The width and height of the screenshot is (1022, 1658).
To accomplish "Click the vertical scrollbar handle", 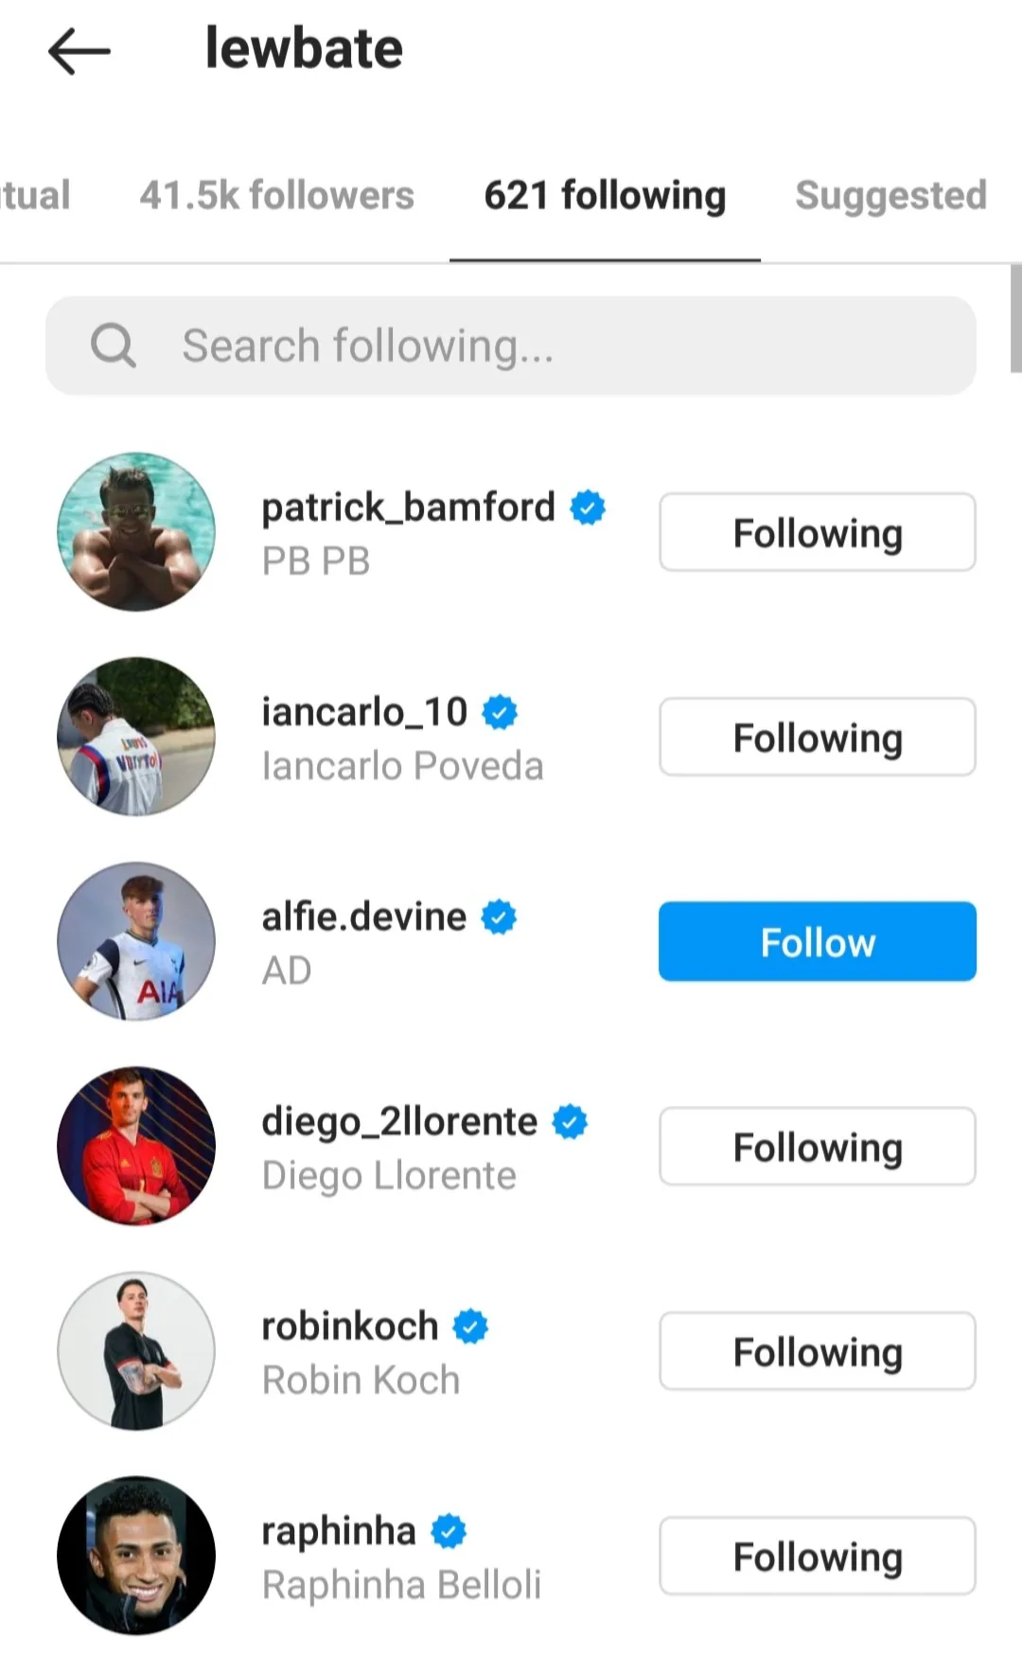I will point(1015,318).
